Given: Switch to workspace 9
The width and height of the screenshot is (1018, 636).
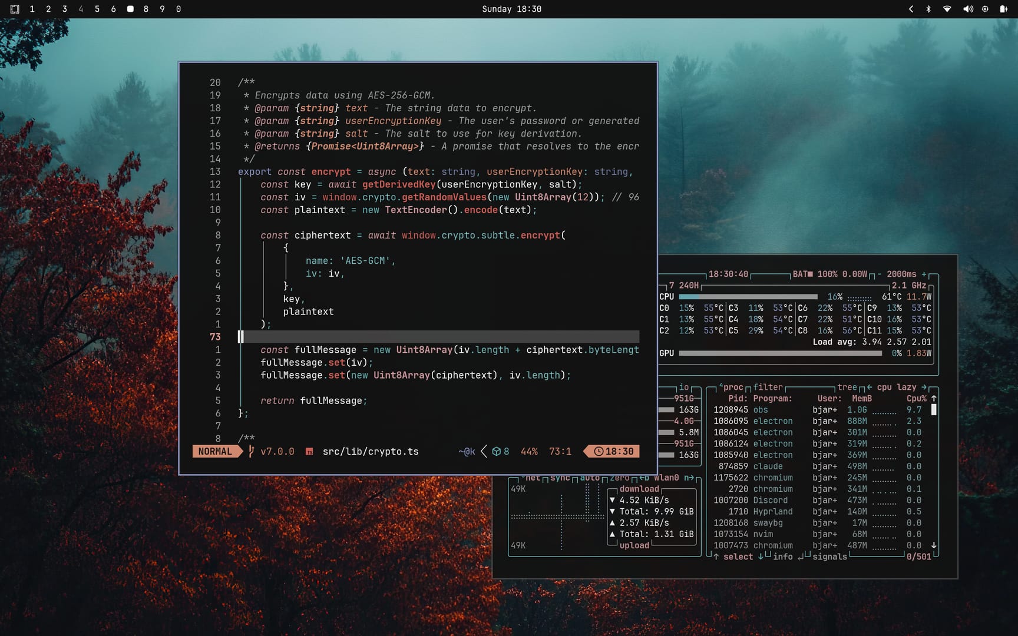Looking at the screenshot, I should [x=162, y=9].
